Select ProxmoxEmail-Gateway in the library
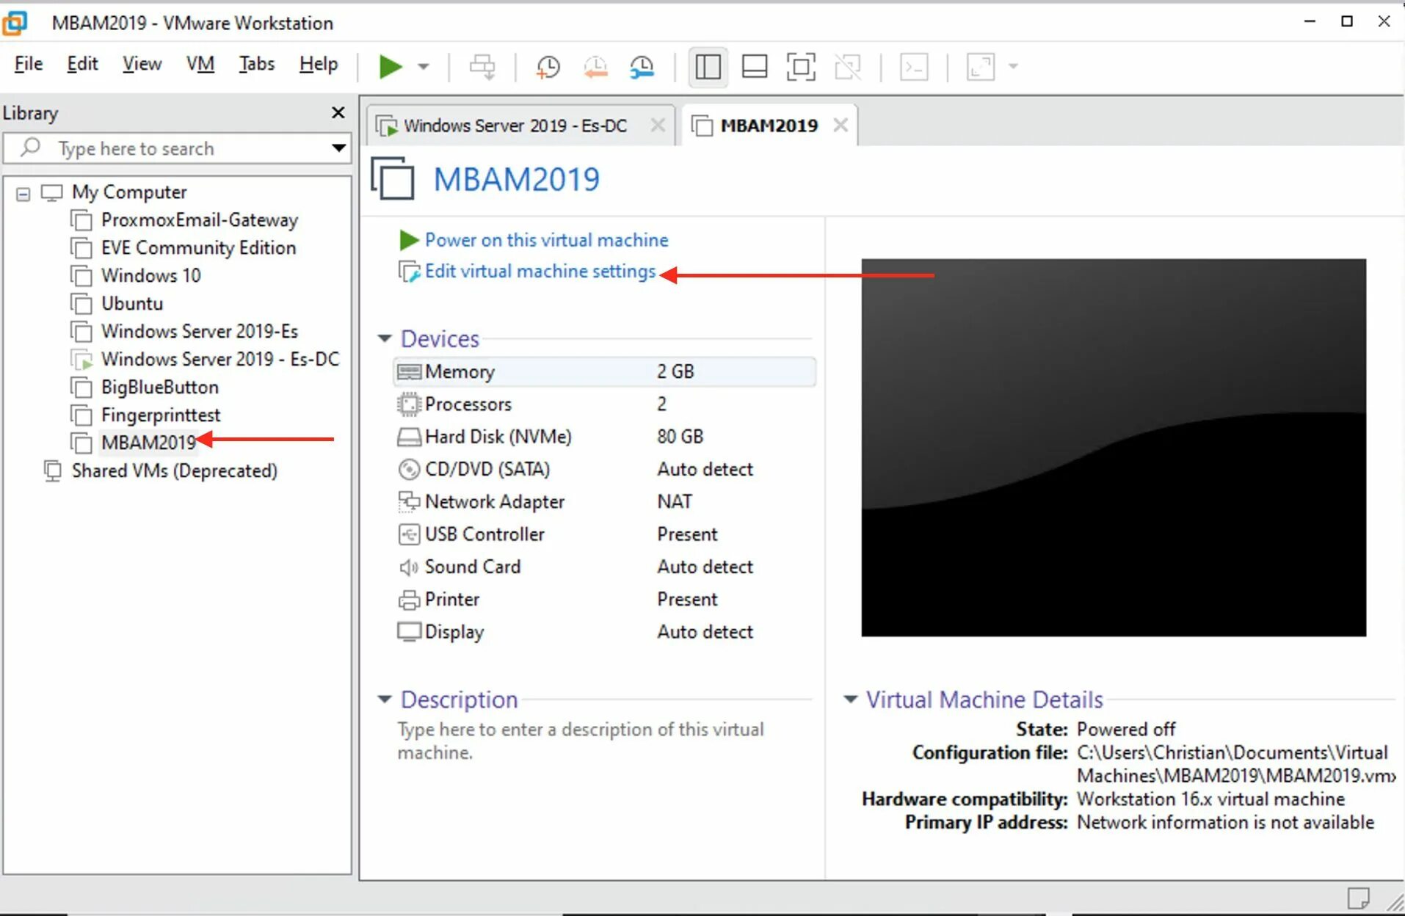 (x=200, y=220)
